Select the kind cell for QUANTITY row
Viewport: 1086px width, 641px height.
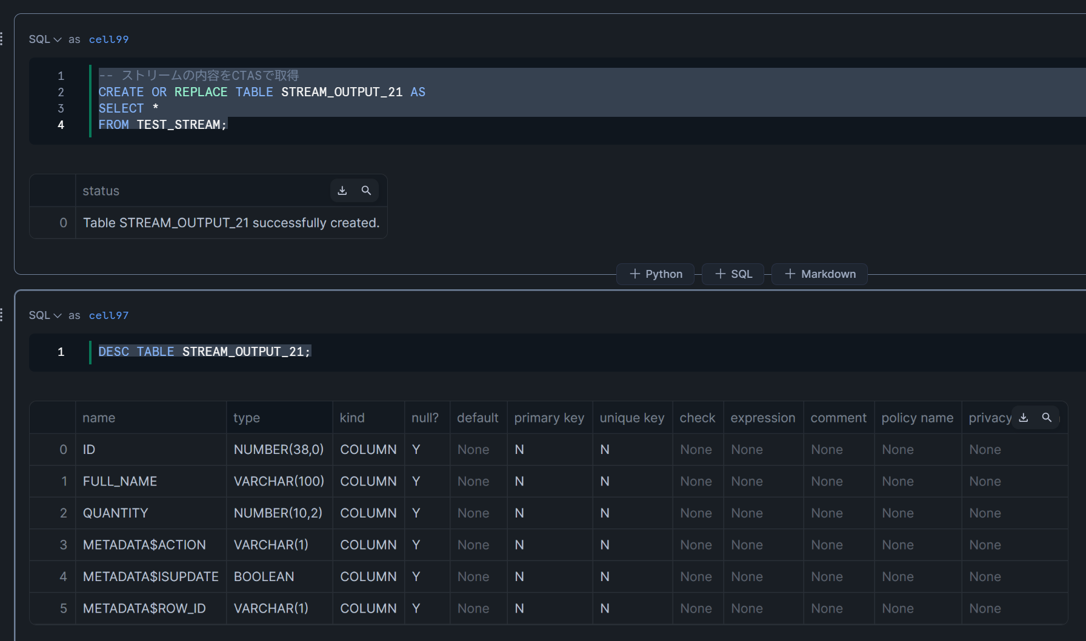pos(368,513)
